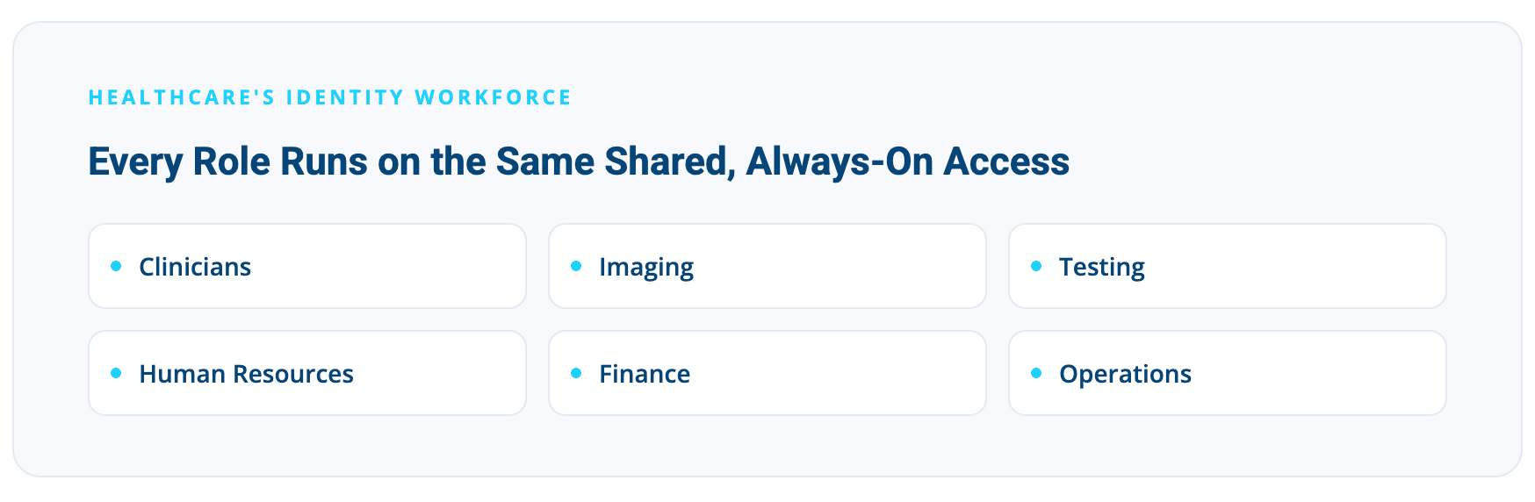Click the bullet dot beside Imaging

[x=576, y=266]
